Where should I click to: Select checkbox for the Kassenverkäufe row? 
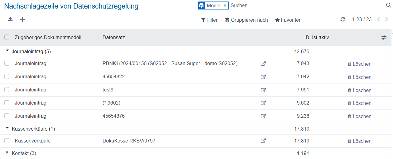pos(7,141)
